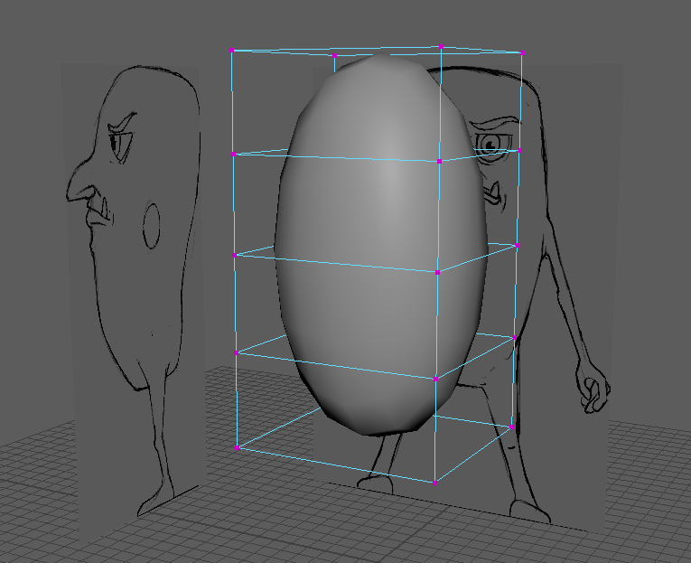Pick second-row lattice point on left edge
This screenshot has height=563, width=691.
point(234,155)
